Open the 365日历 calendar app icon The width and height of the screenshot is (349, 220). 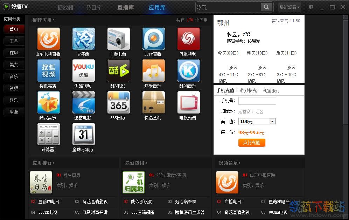[x=118, y=102]
